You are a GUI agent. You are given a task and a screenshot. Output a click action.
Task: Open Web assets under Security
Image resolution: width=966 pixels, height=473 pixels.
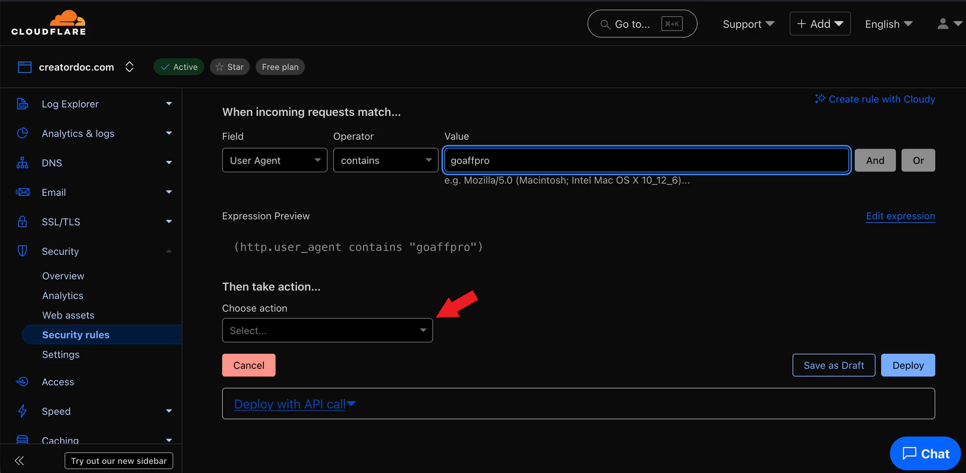(68, 316)
